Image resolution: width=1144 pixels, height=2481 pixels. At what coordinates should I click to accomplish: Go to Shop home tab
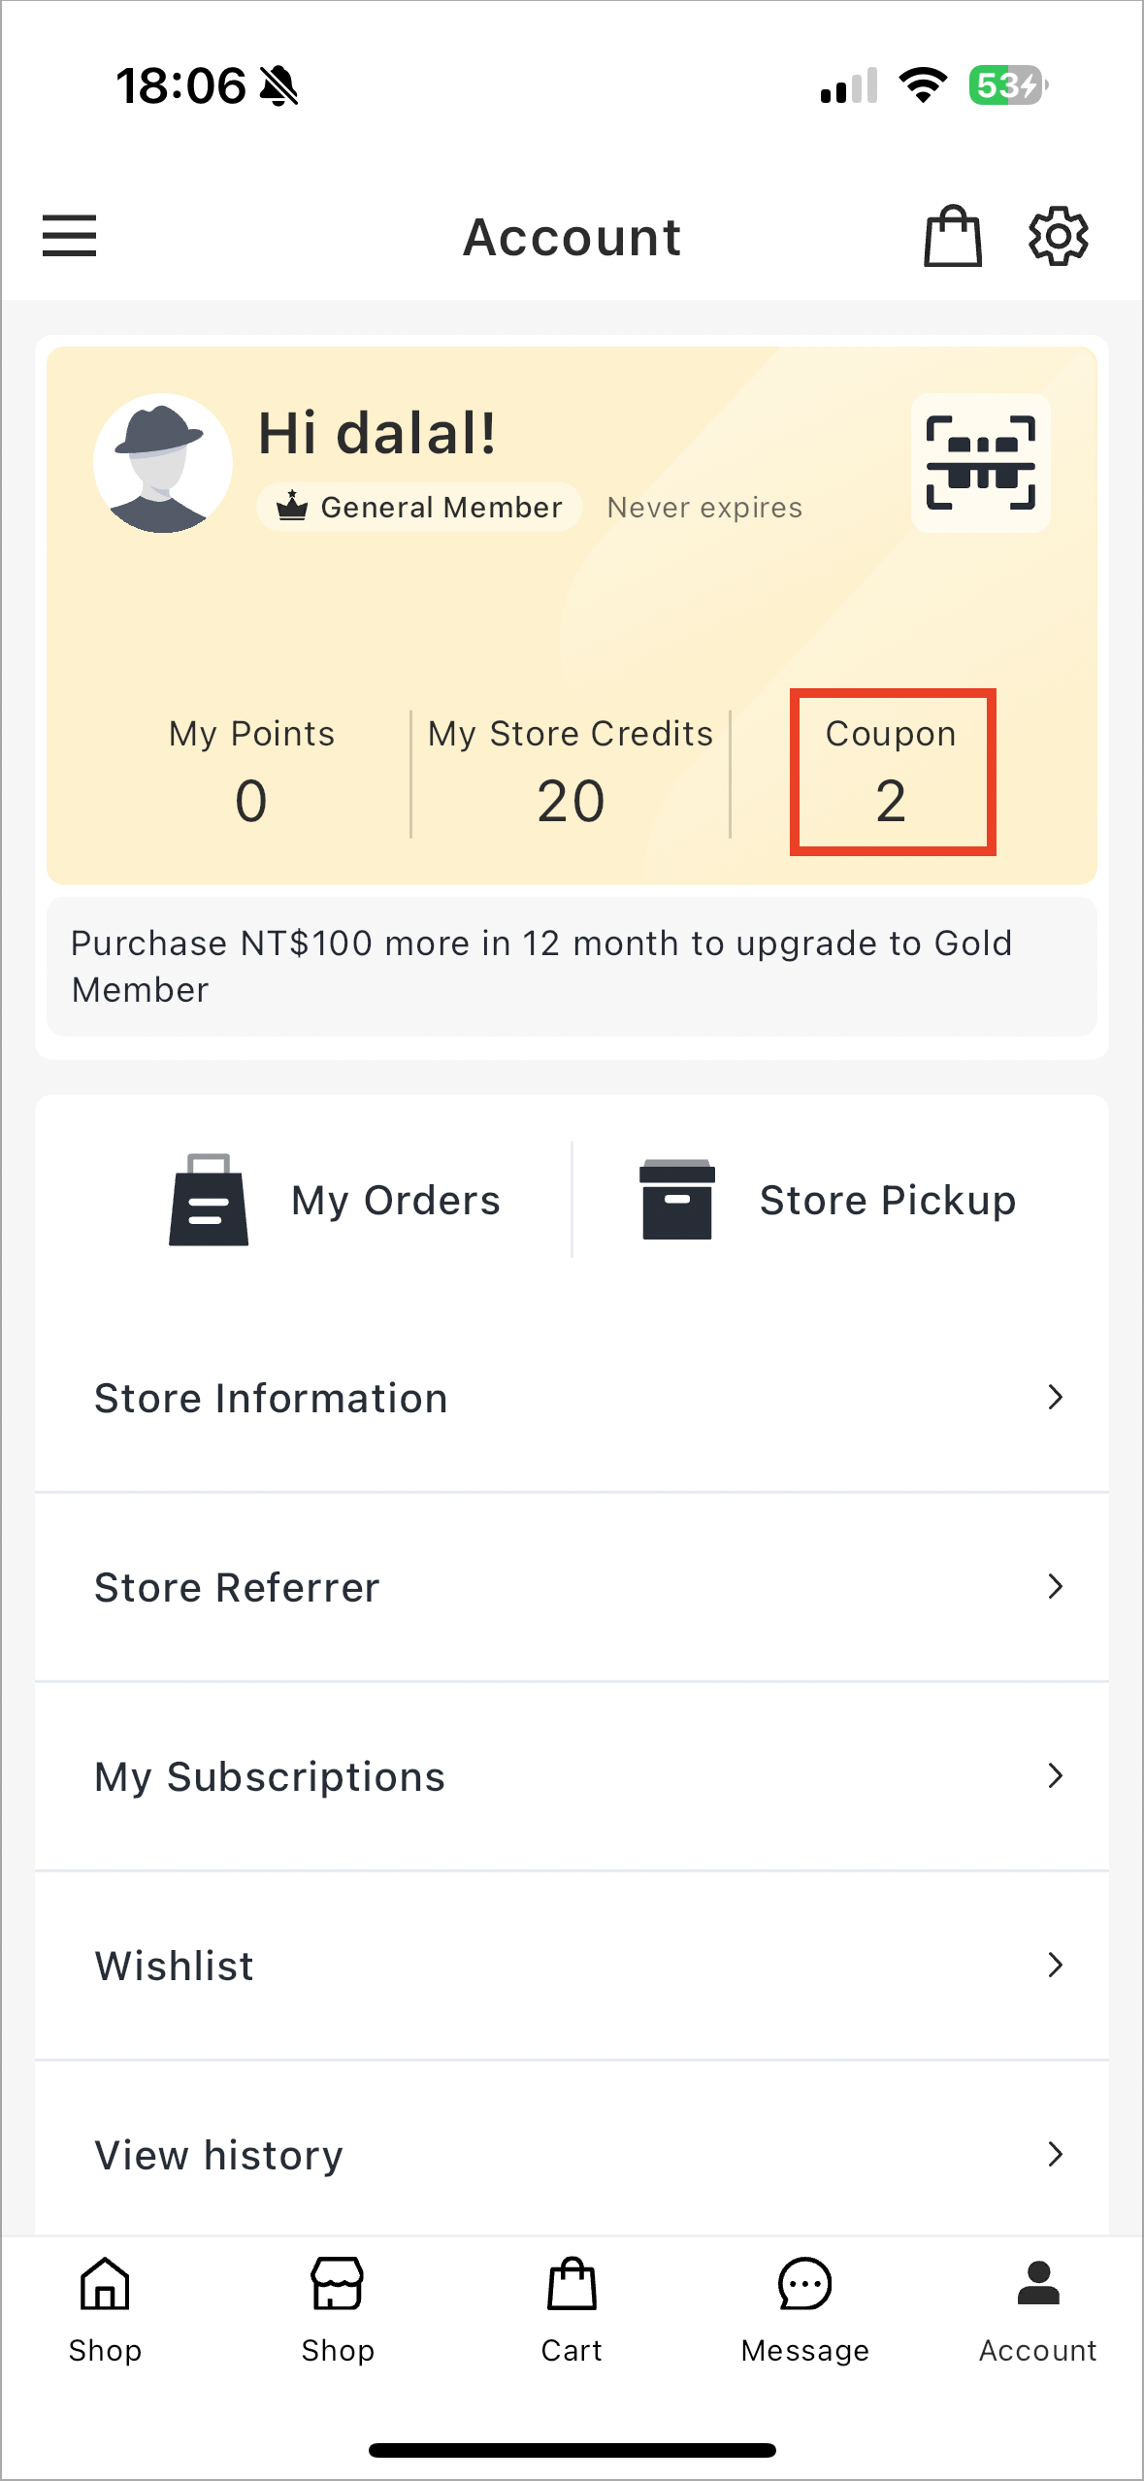[105, 2310]
